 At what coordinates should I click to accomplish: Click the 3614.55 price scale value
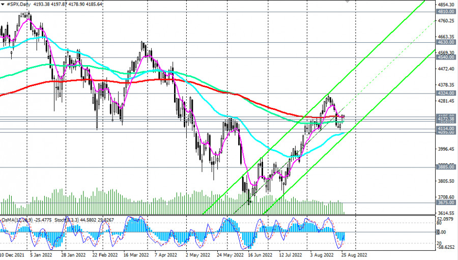click(446, 213)
